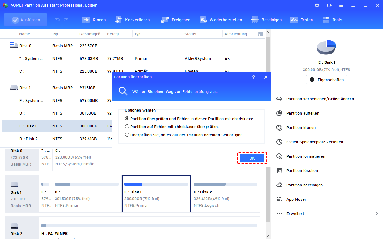Select F: block in Disk 1 map
The height and width of the screenshot is (239, 383).
tap(45, 194)
